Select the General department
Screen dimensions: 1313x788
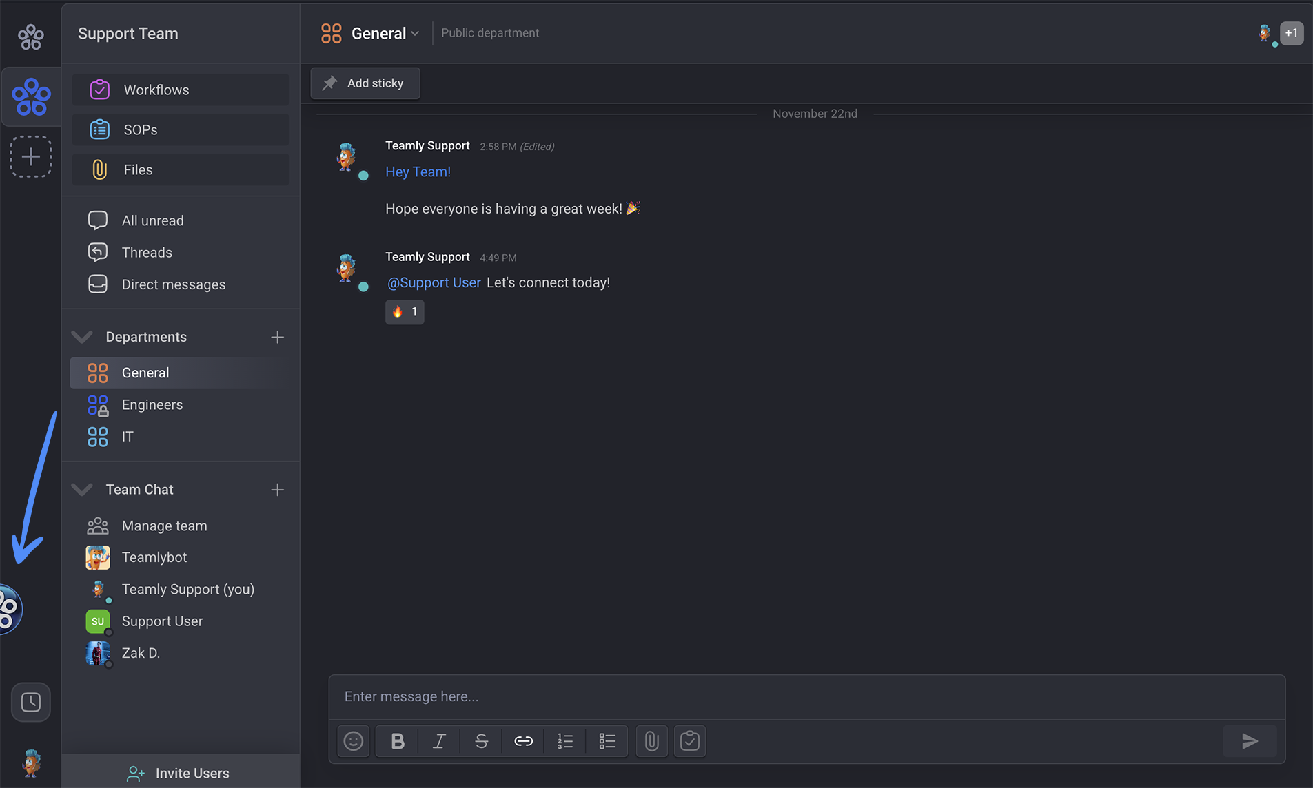coord(181,373)
